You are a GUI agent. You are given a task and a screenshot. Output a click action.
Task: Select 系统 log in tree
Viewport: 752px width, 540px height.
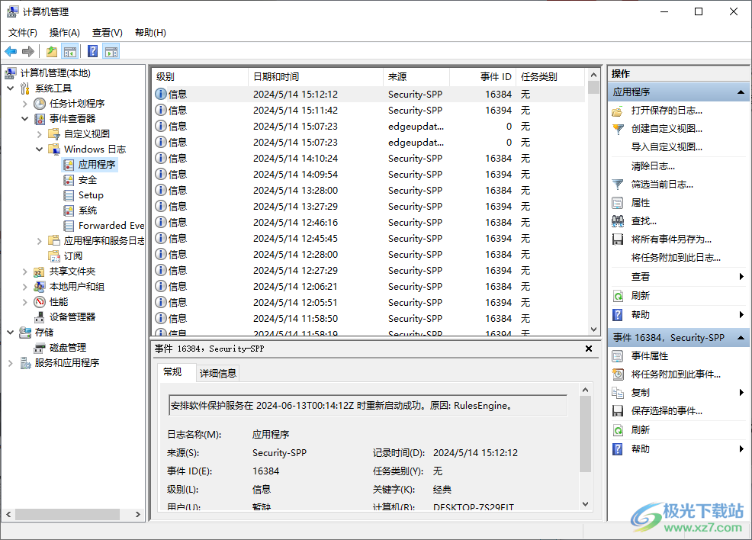coord(87,210)
